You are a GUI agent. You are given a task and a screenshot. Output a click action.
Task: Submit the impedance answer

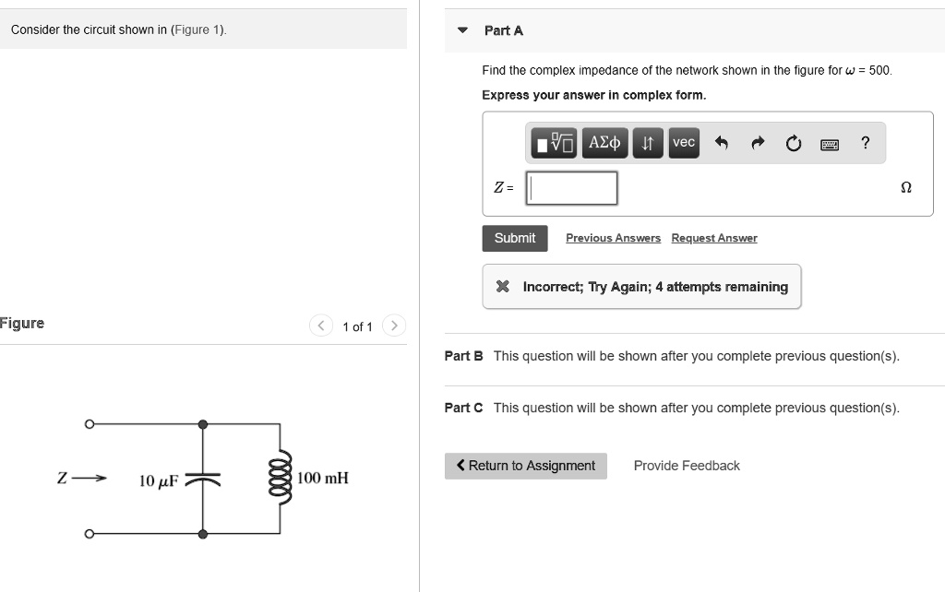click(514, 238)
